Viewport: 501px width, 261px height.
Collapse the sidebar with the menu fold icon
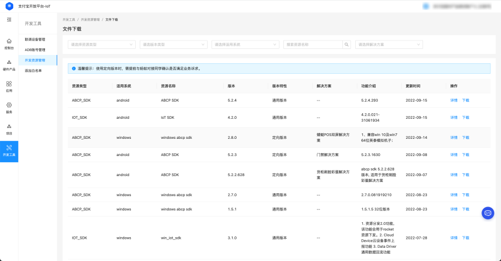click(x=9, y=20)
